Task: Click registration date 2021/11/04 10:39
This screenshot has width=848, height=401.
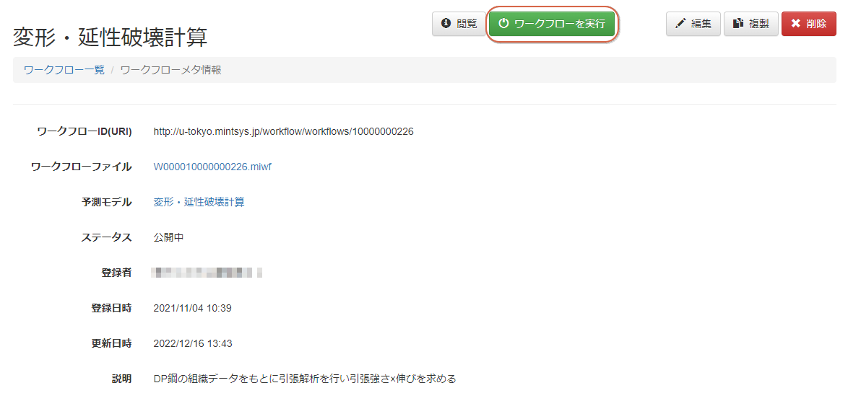Action: click(193, 308)
